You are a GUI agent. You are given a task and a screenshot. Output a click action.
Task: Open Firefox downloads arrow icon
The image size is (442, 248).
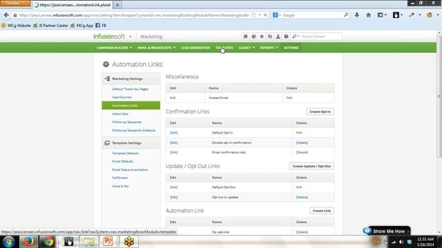[357, 15]
